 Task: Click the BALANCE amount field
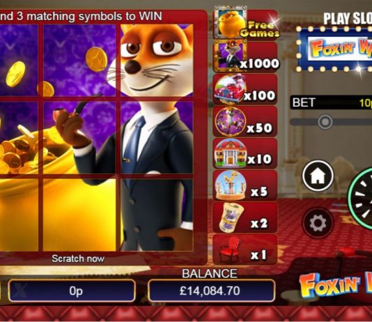tap(211, 291)
